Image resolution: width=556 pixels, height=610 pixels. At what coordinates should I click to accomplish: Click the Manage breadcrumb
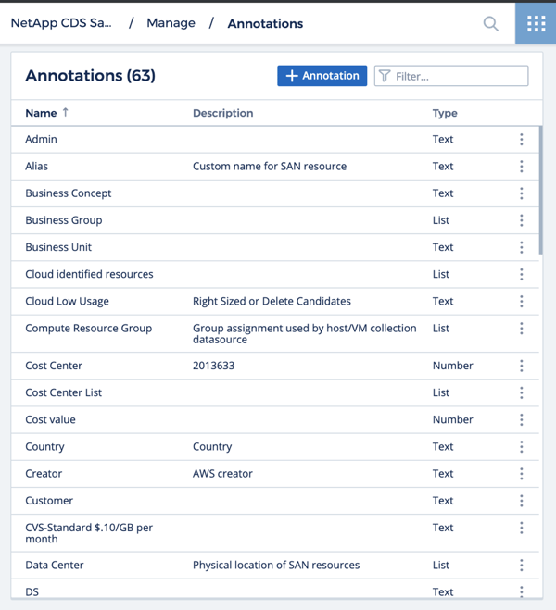tap(171, 23)
